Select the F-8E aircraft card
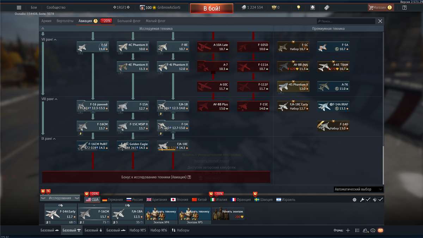 tap(173, 47)
